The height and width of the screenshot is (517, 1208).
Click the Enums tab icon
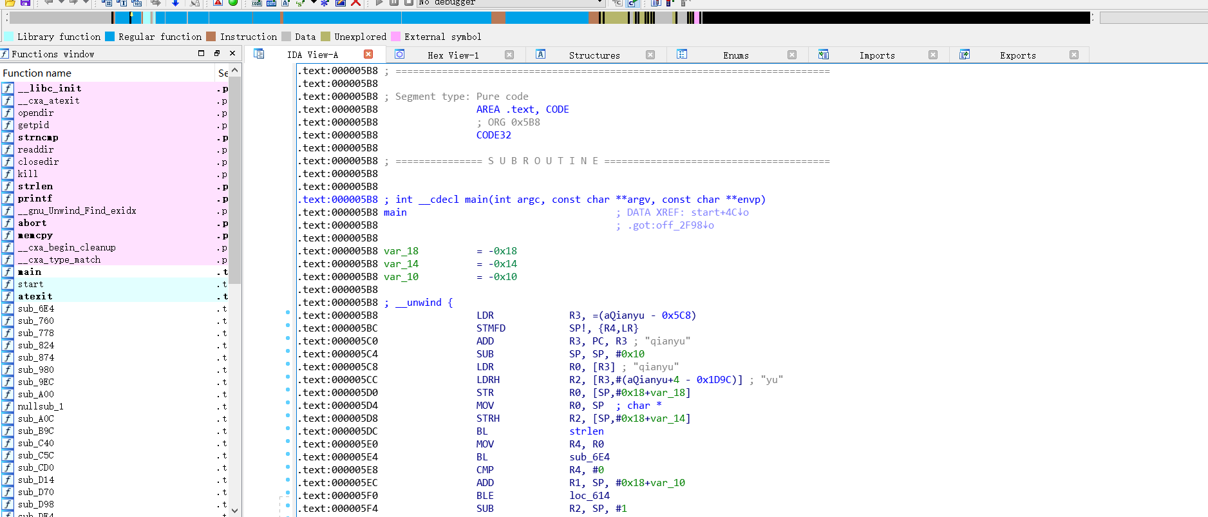pyautogui.click(x=682, y=54)
